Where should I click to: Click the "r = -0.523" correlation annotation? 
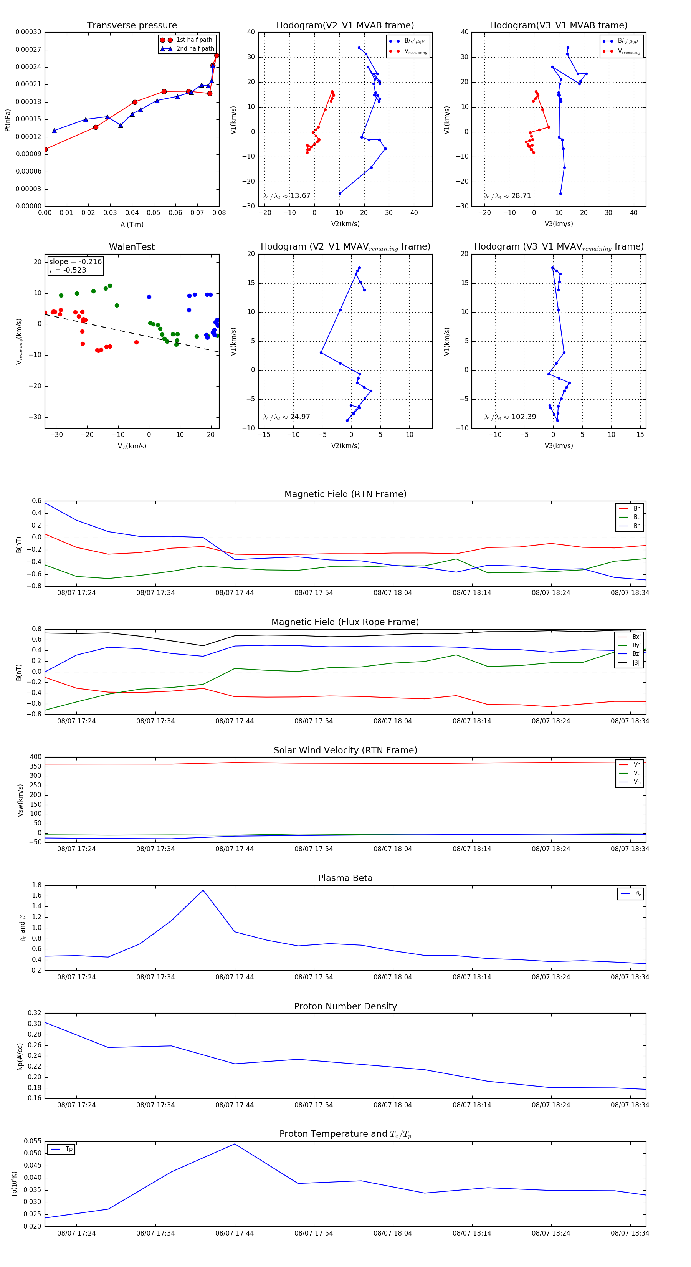click(68, 270)
